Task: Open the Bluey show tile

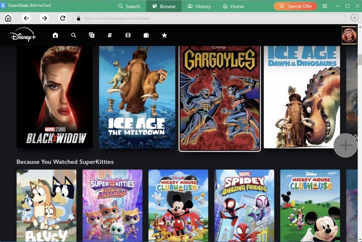Action: (46, 206)
